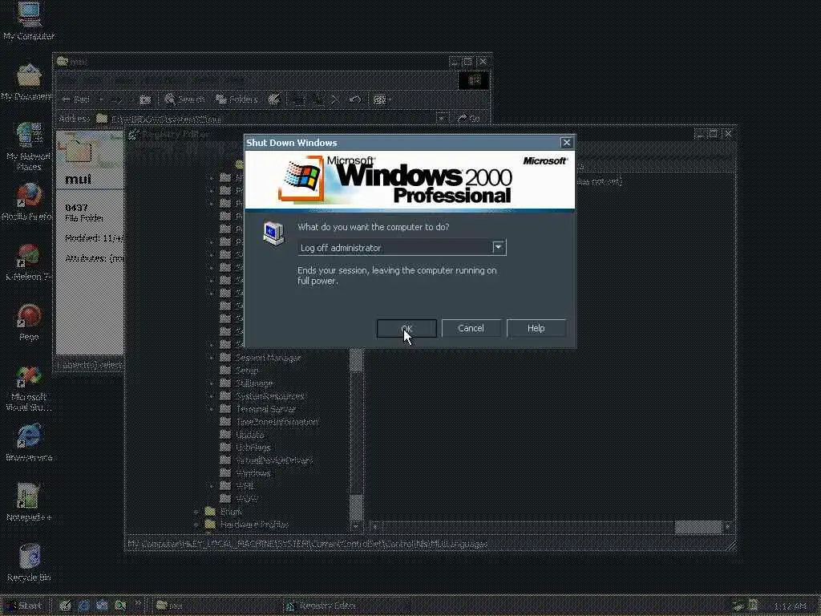Click Delete icon in mui Explorer toolbar
Screen dimensions: 821x616
tap(335, 99)
